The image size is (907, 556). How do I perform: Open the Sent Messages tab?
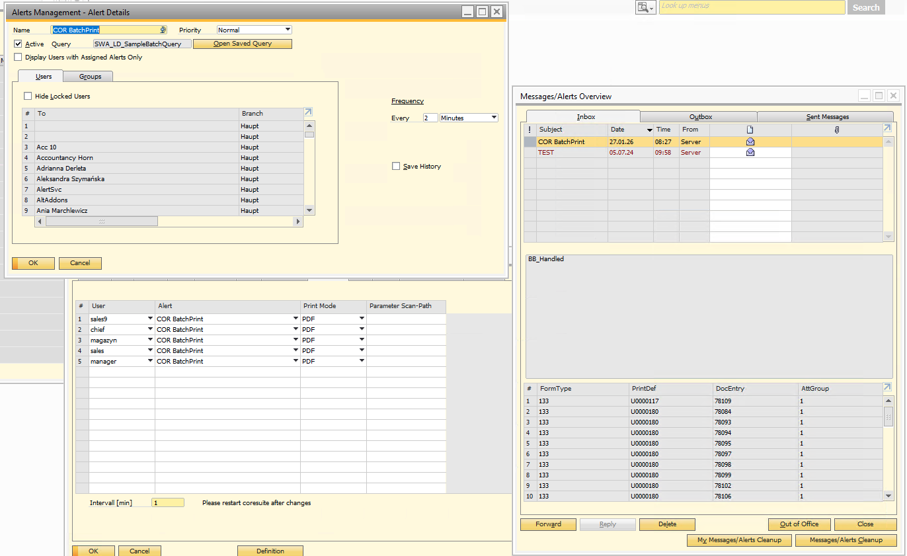[x=827, y=117]
